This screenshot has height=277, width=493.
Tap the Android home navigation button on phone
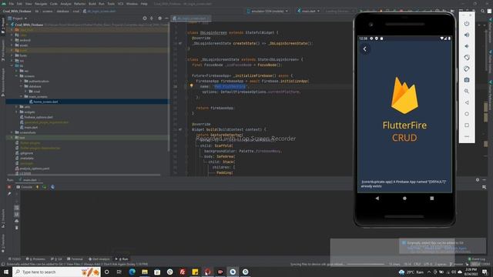tap(404, 199)
